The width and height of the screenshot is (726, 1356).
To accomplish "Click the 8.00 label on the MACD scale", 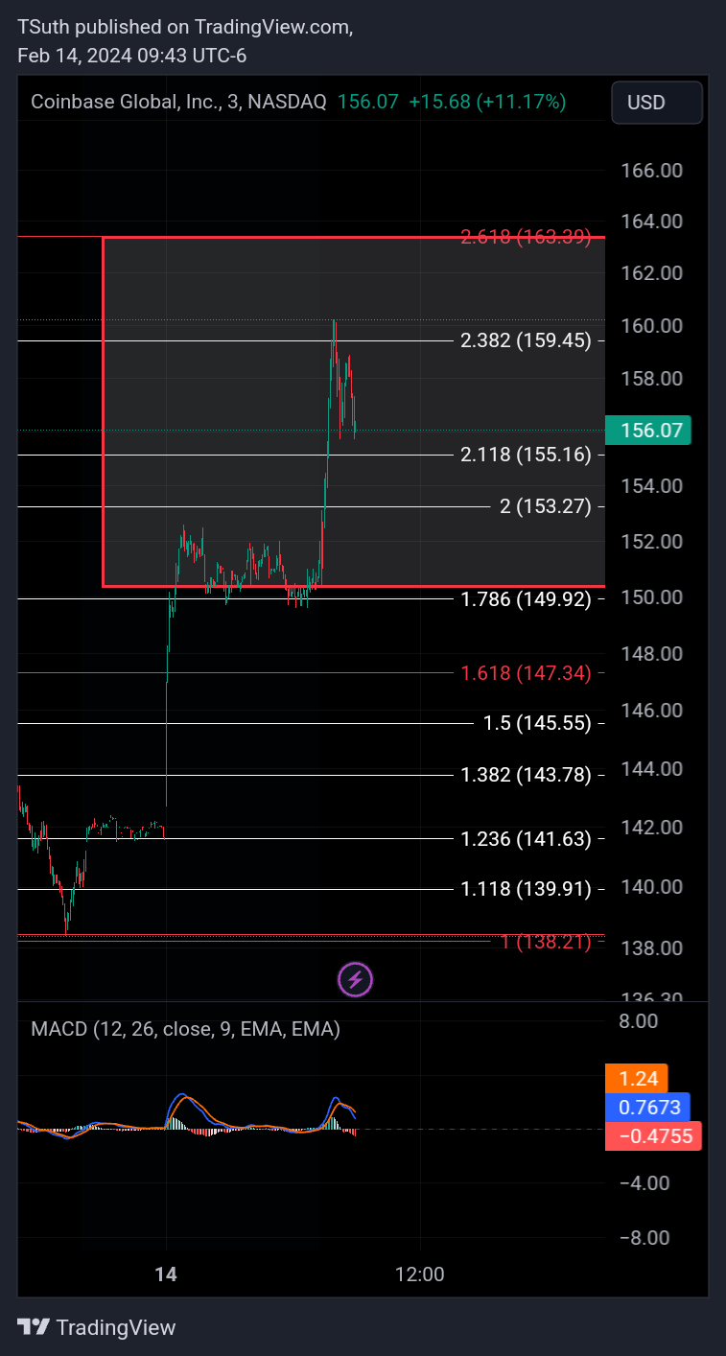I will [x=639, y=1021].
